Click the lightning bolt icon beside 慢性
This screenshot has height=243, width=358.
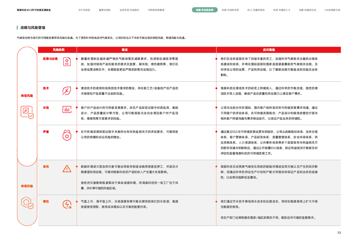click(67, 204)
